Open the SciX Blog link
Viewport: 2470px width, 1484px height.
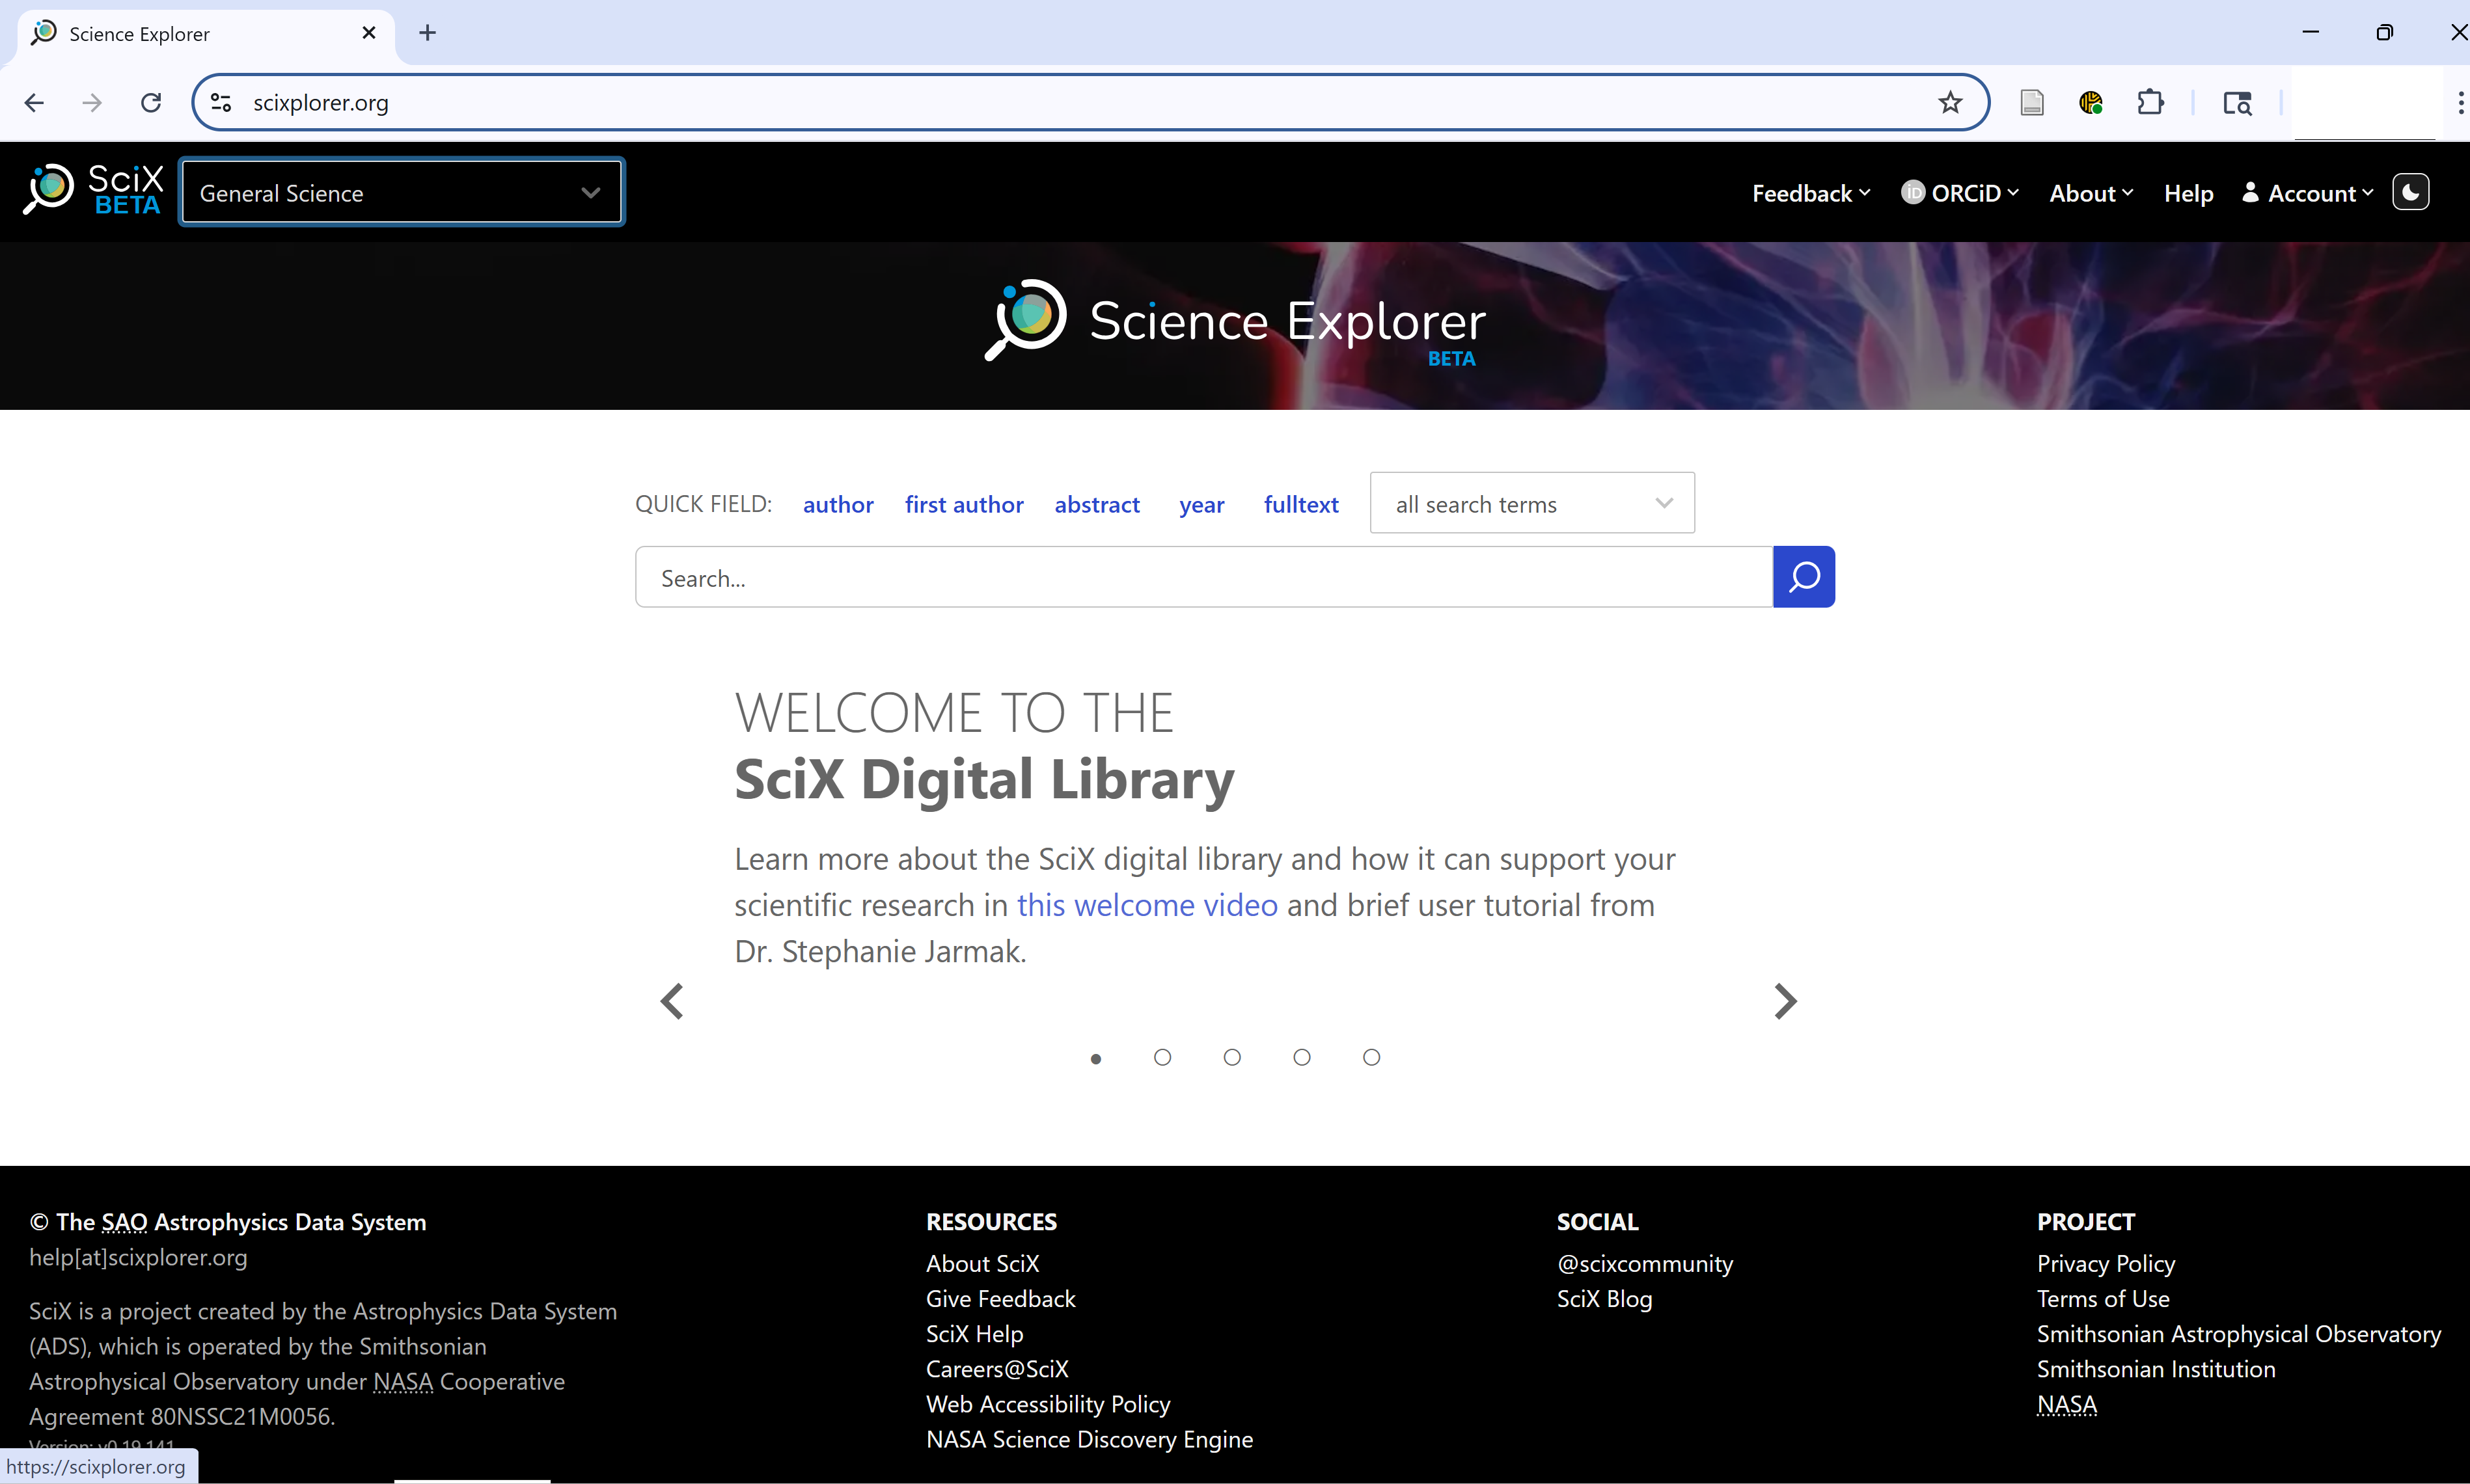click(1604, 1298)
